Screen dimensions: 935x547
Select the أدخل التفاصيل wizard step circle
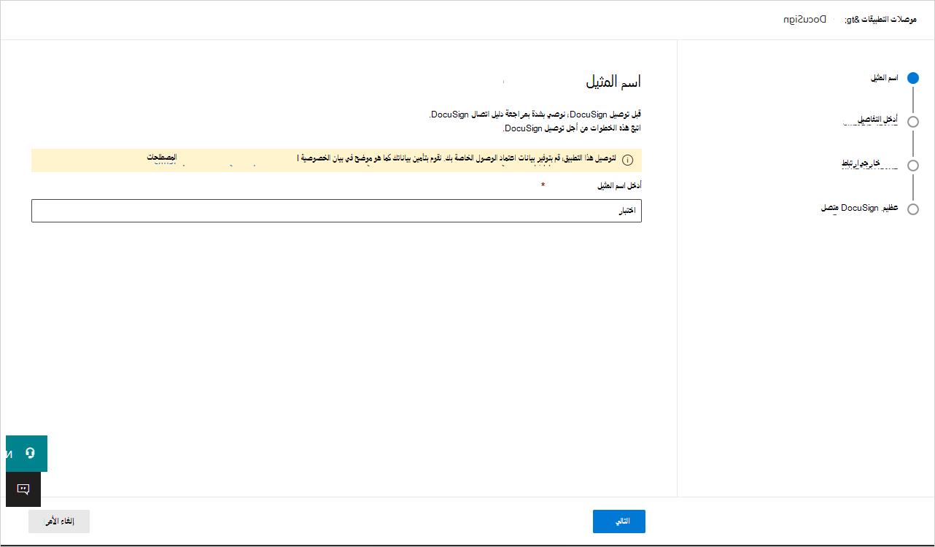click(914, 122)
